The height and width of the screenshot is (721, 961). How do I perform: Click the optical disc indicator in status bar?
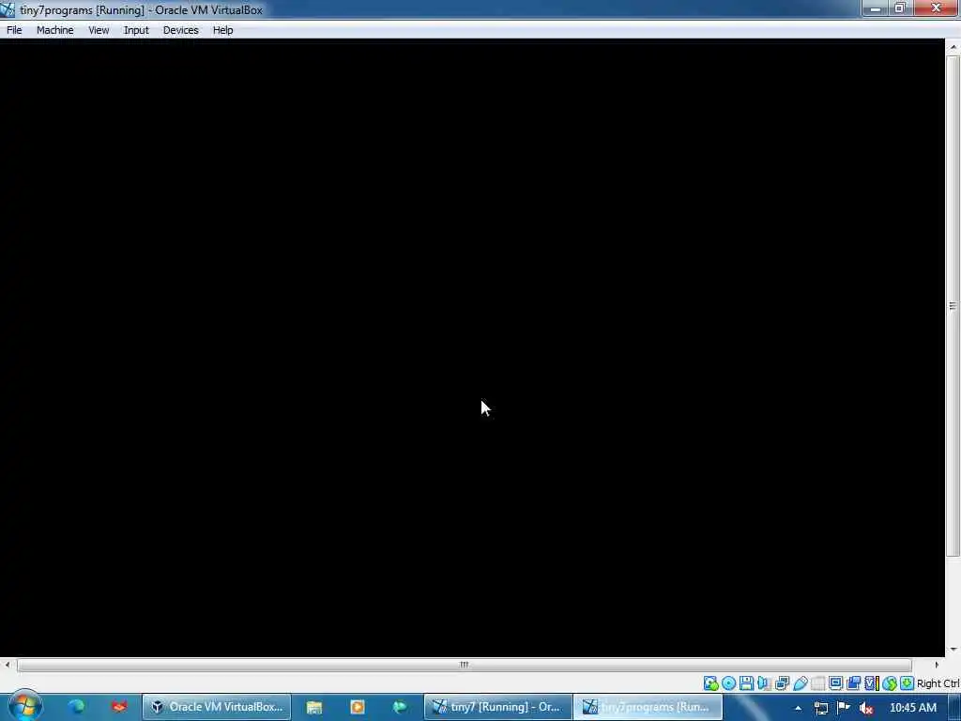click(x=728, y=683)
